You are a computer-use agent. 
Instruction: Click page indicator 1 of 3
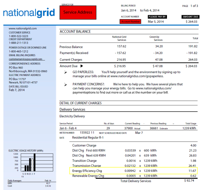(x=194, y=6)
